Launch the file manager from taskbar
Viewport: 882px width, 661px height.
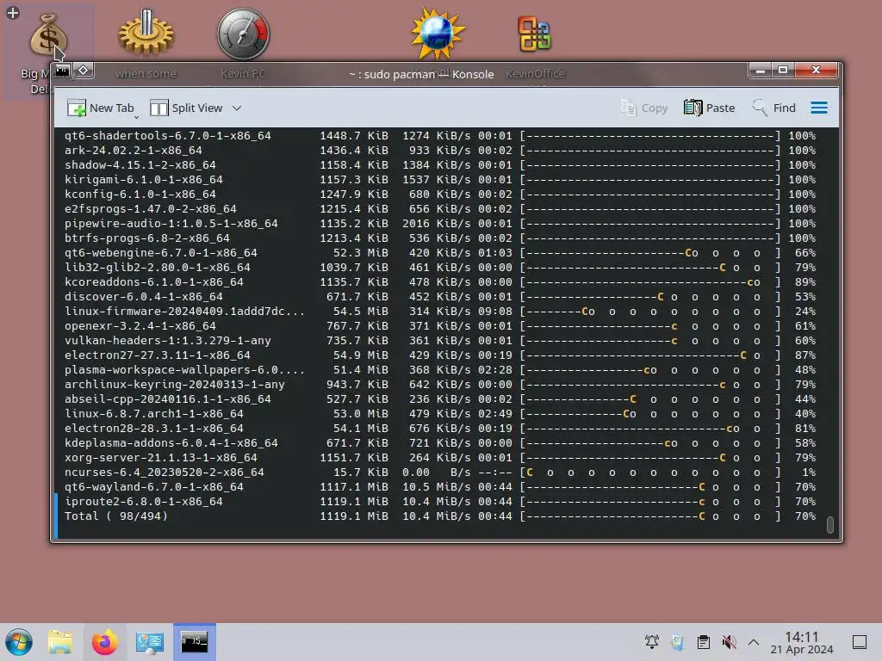click(x=60, y=642)
